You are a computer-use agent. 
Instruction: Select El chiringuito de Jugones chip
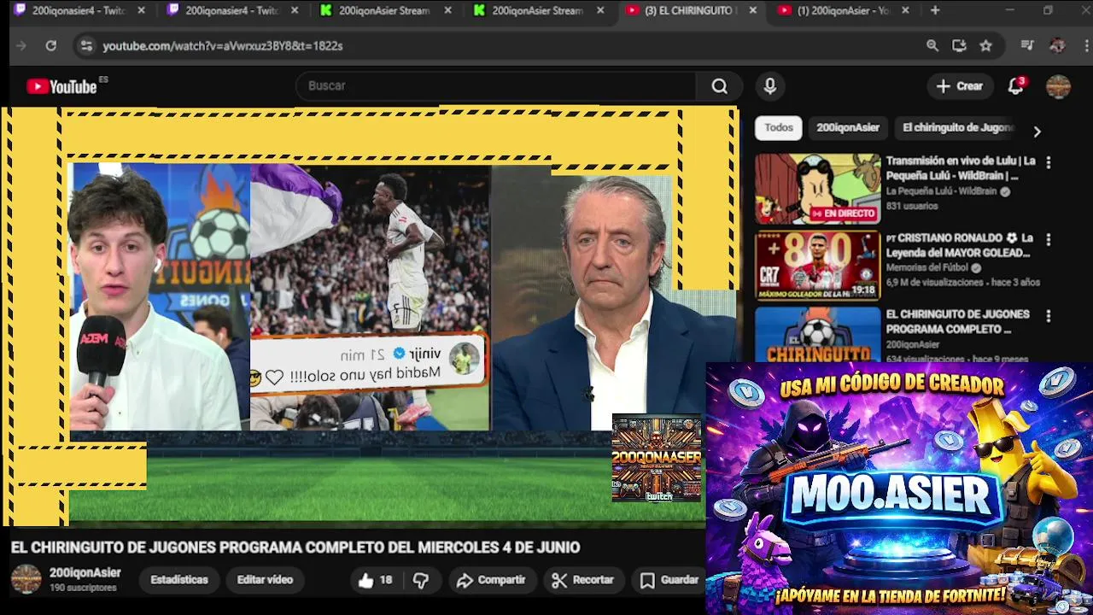(957, 128)
